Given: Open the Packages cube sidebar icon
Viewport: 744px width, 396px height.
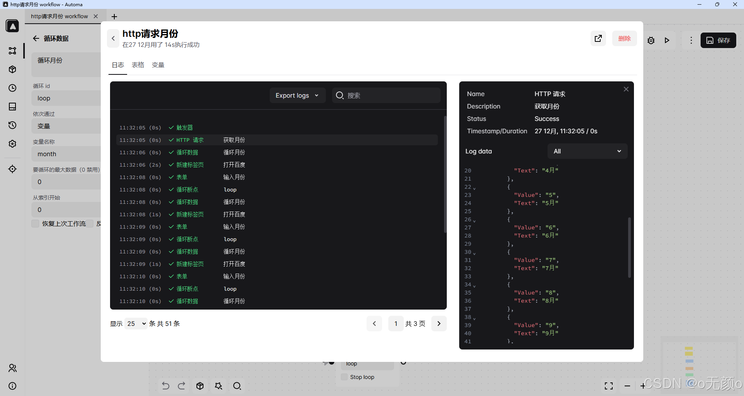Looking at the screenshot, I should 12,69.
